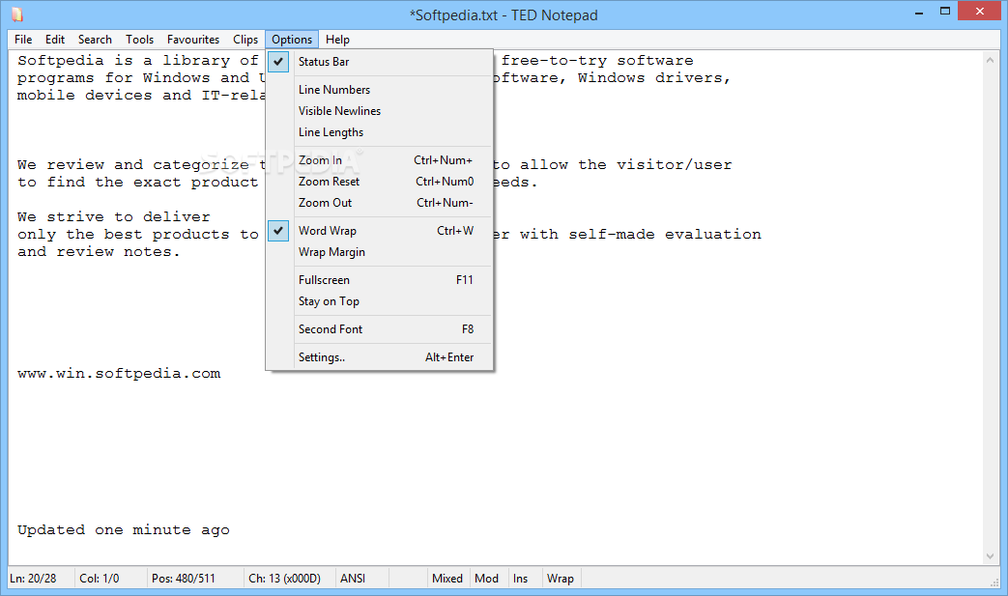
Task: Open the Edit menu
Action: pyautogui.click(x=55, y=40)
